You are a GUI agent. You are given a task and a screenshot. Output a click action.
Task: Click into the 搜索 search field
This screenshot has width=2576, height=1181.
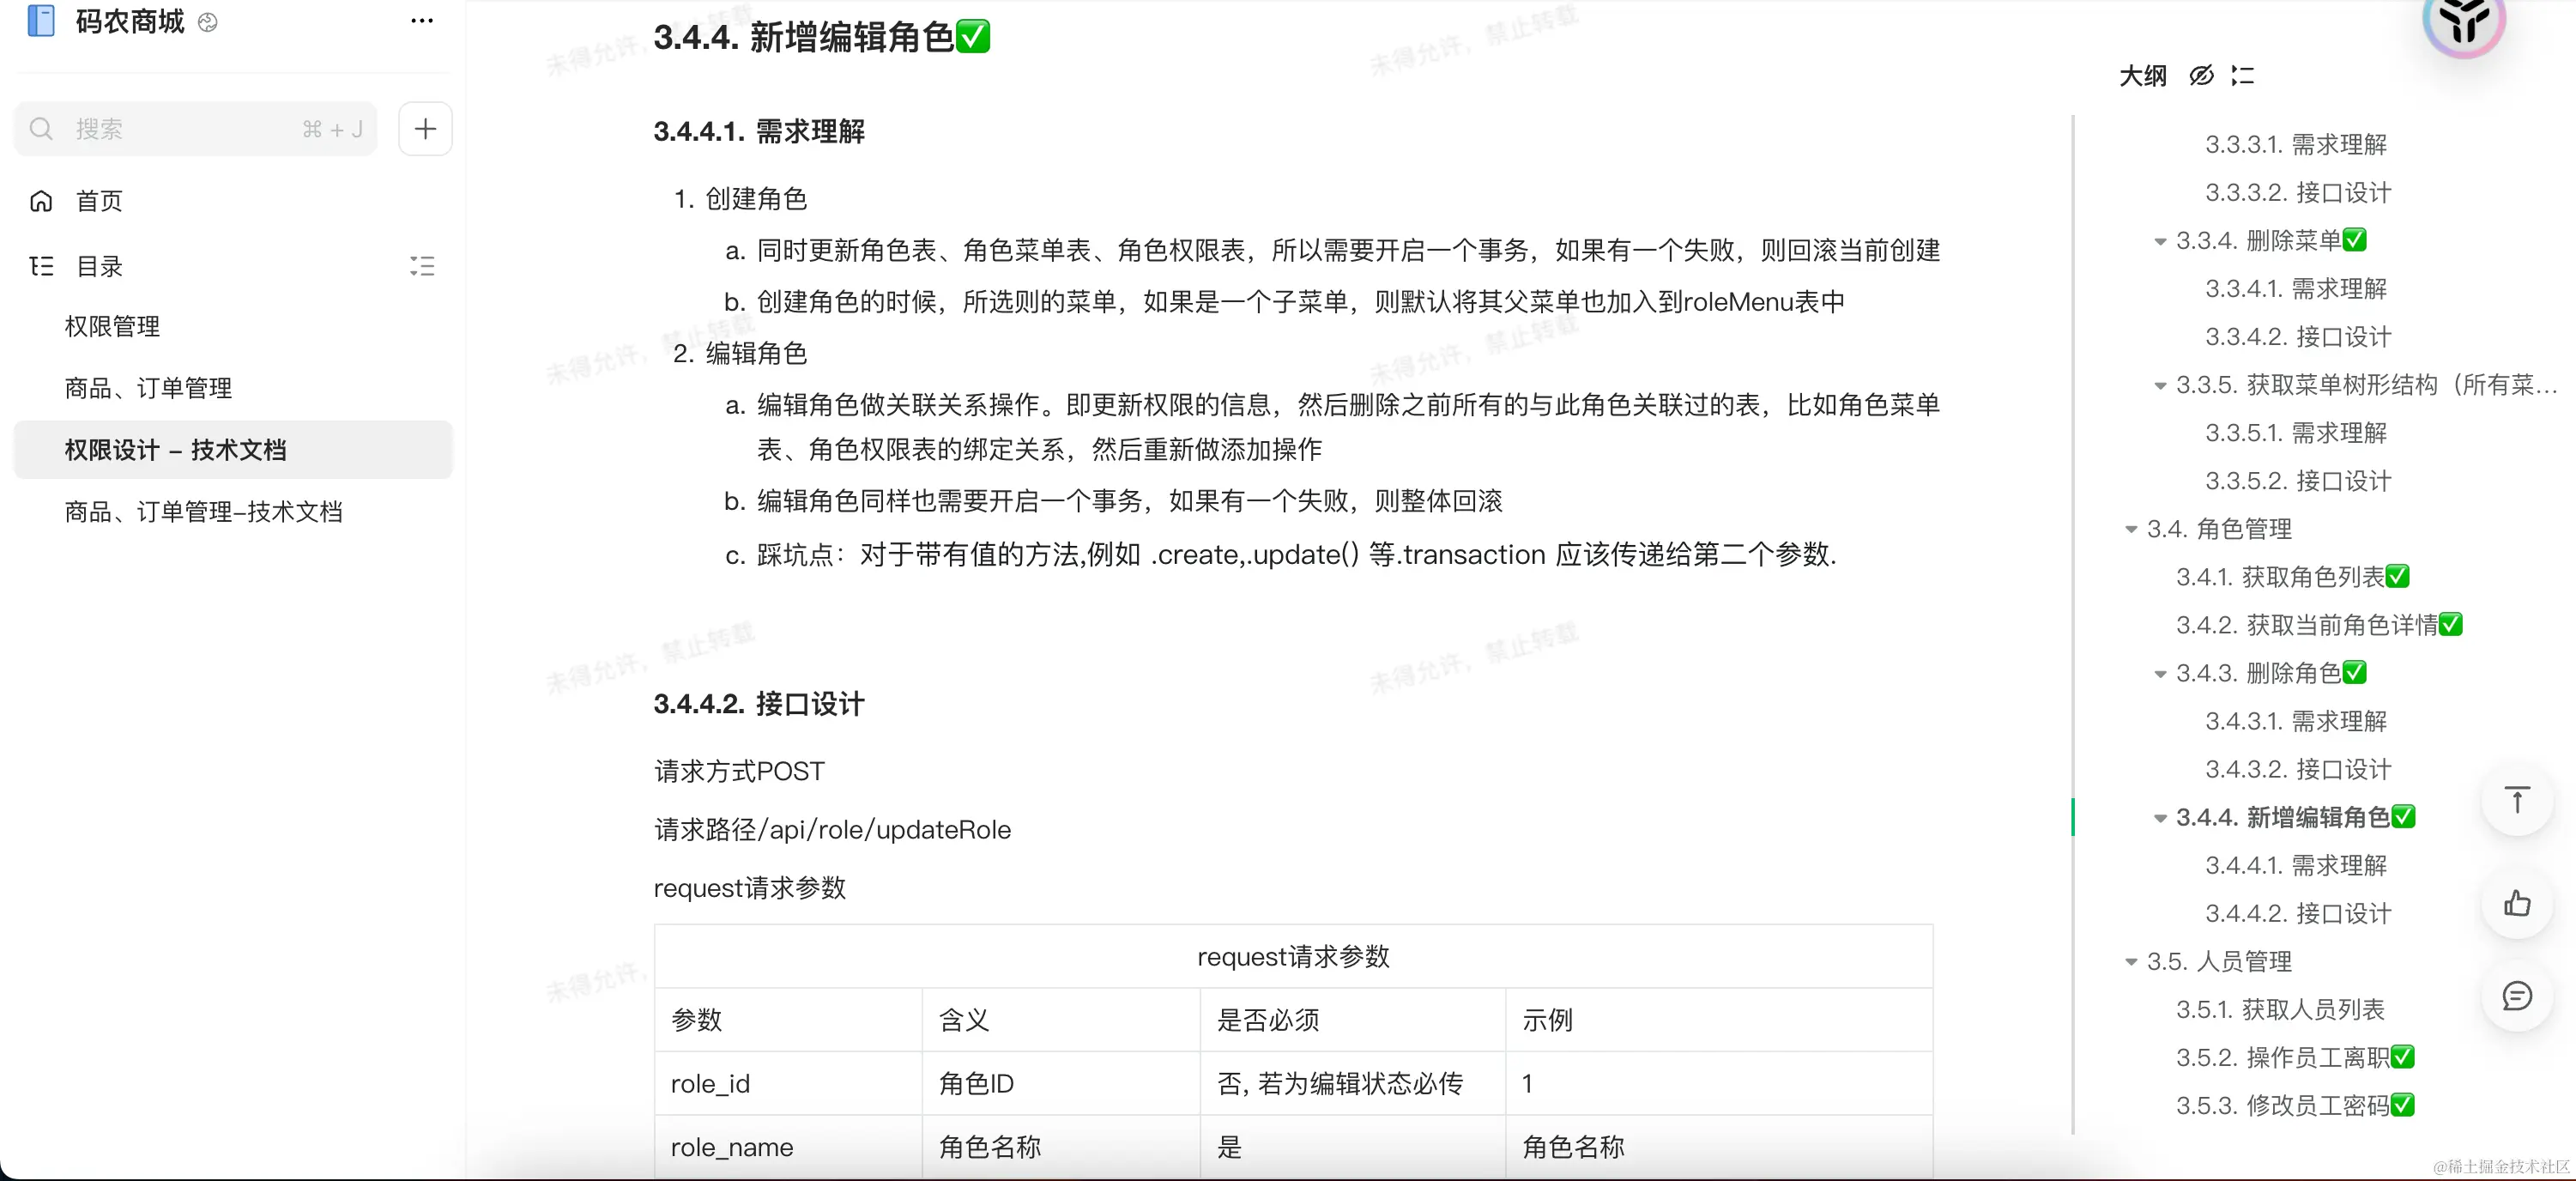coord(180,129)
